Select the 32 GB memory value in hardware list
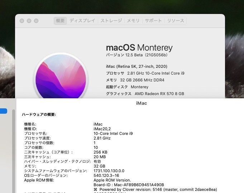The image size is (244, 193). (100, 166)
